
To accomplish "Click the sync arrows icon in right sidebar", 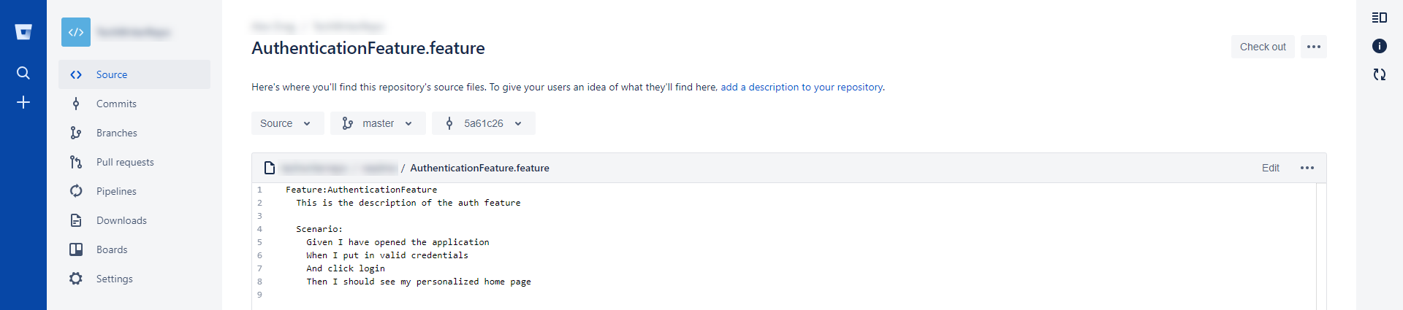I will (x=1379, y=74).
